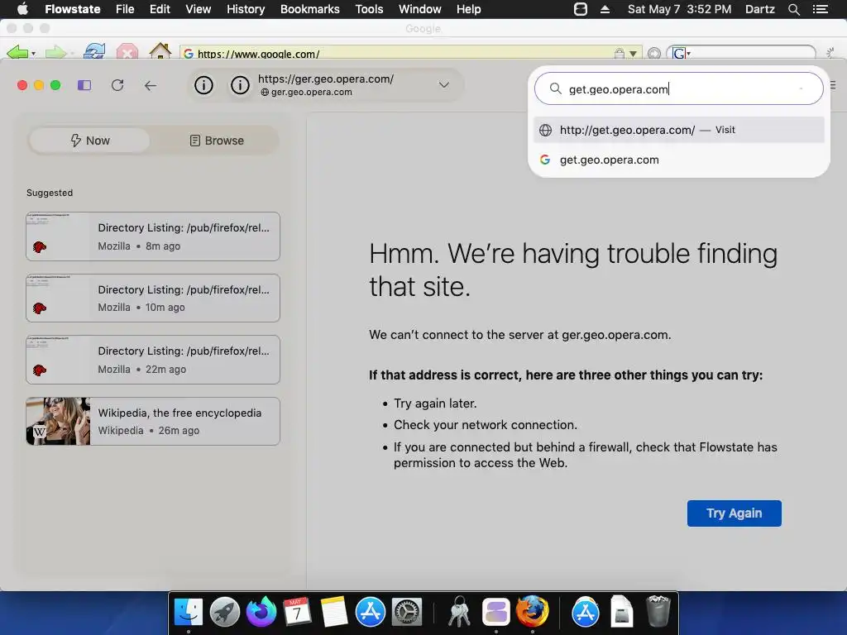
Task: Reload page in background Google window
Action: [x=94, y=52]
